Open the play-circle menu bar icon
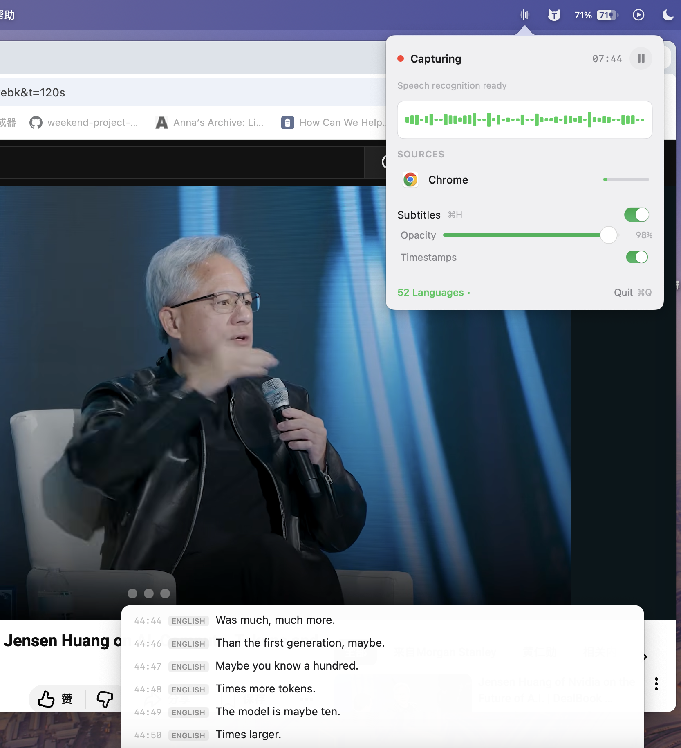Viewport: 681px width, 748px height. 638,15
